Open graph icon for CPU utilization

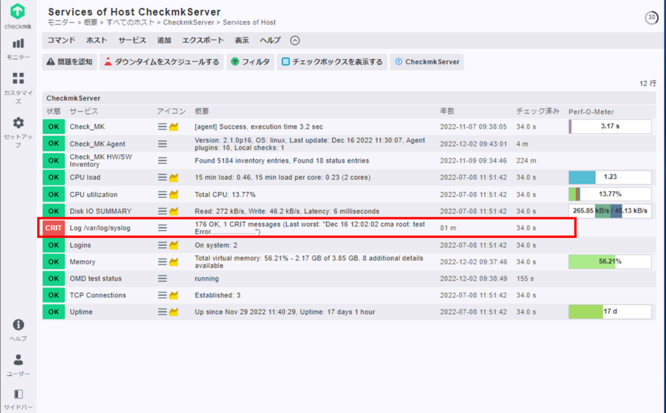click(174, 194)
